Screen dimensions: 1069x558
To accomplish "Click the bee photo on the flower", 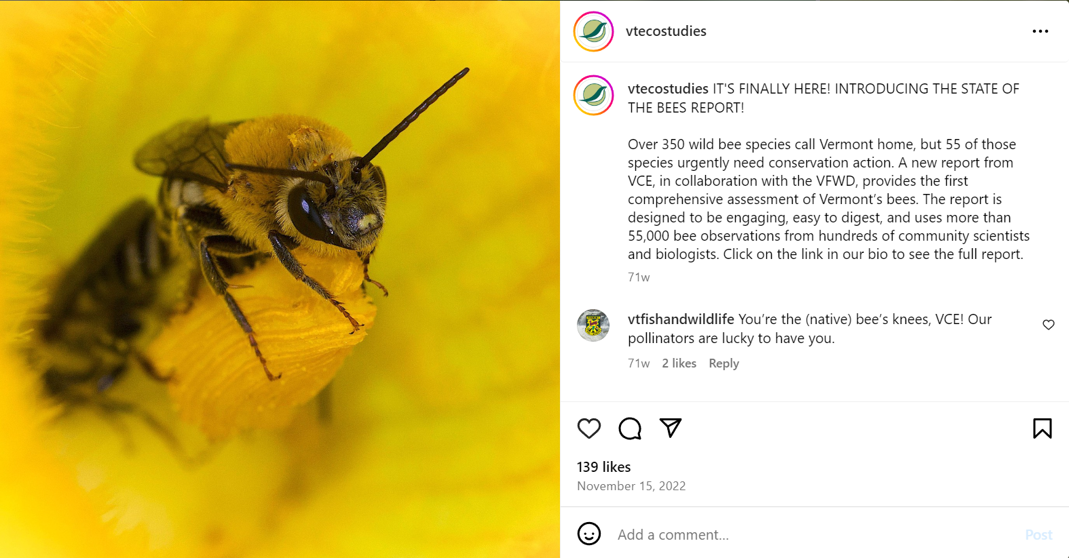I will click(280, 279).
